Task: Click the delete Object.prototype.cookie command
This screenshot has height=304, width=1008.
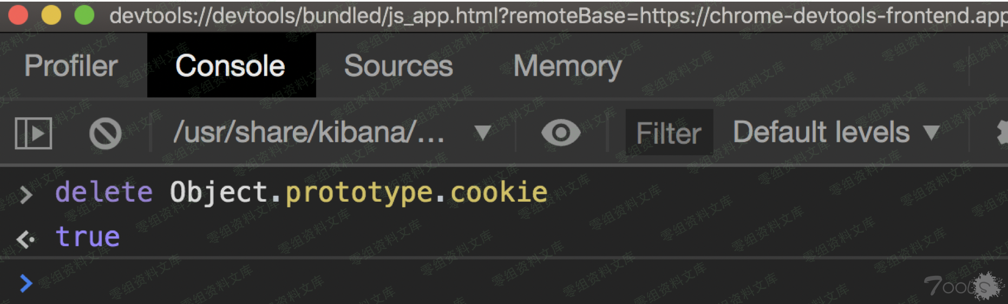Action: [301, 193]
